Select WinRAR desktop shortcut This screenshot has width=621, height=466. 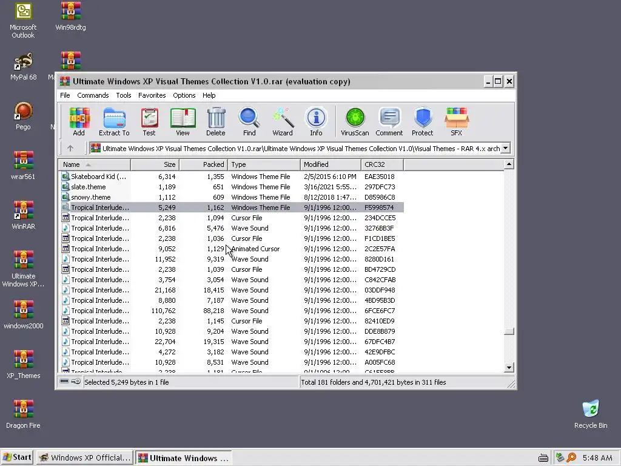23,216
